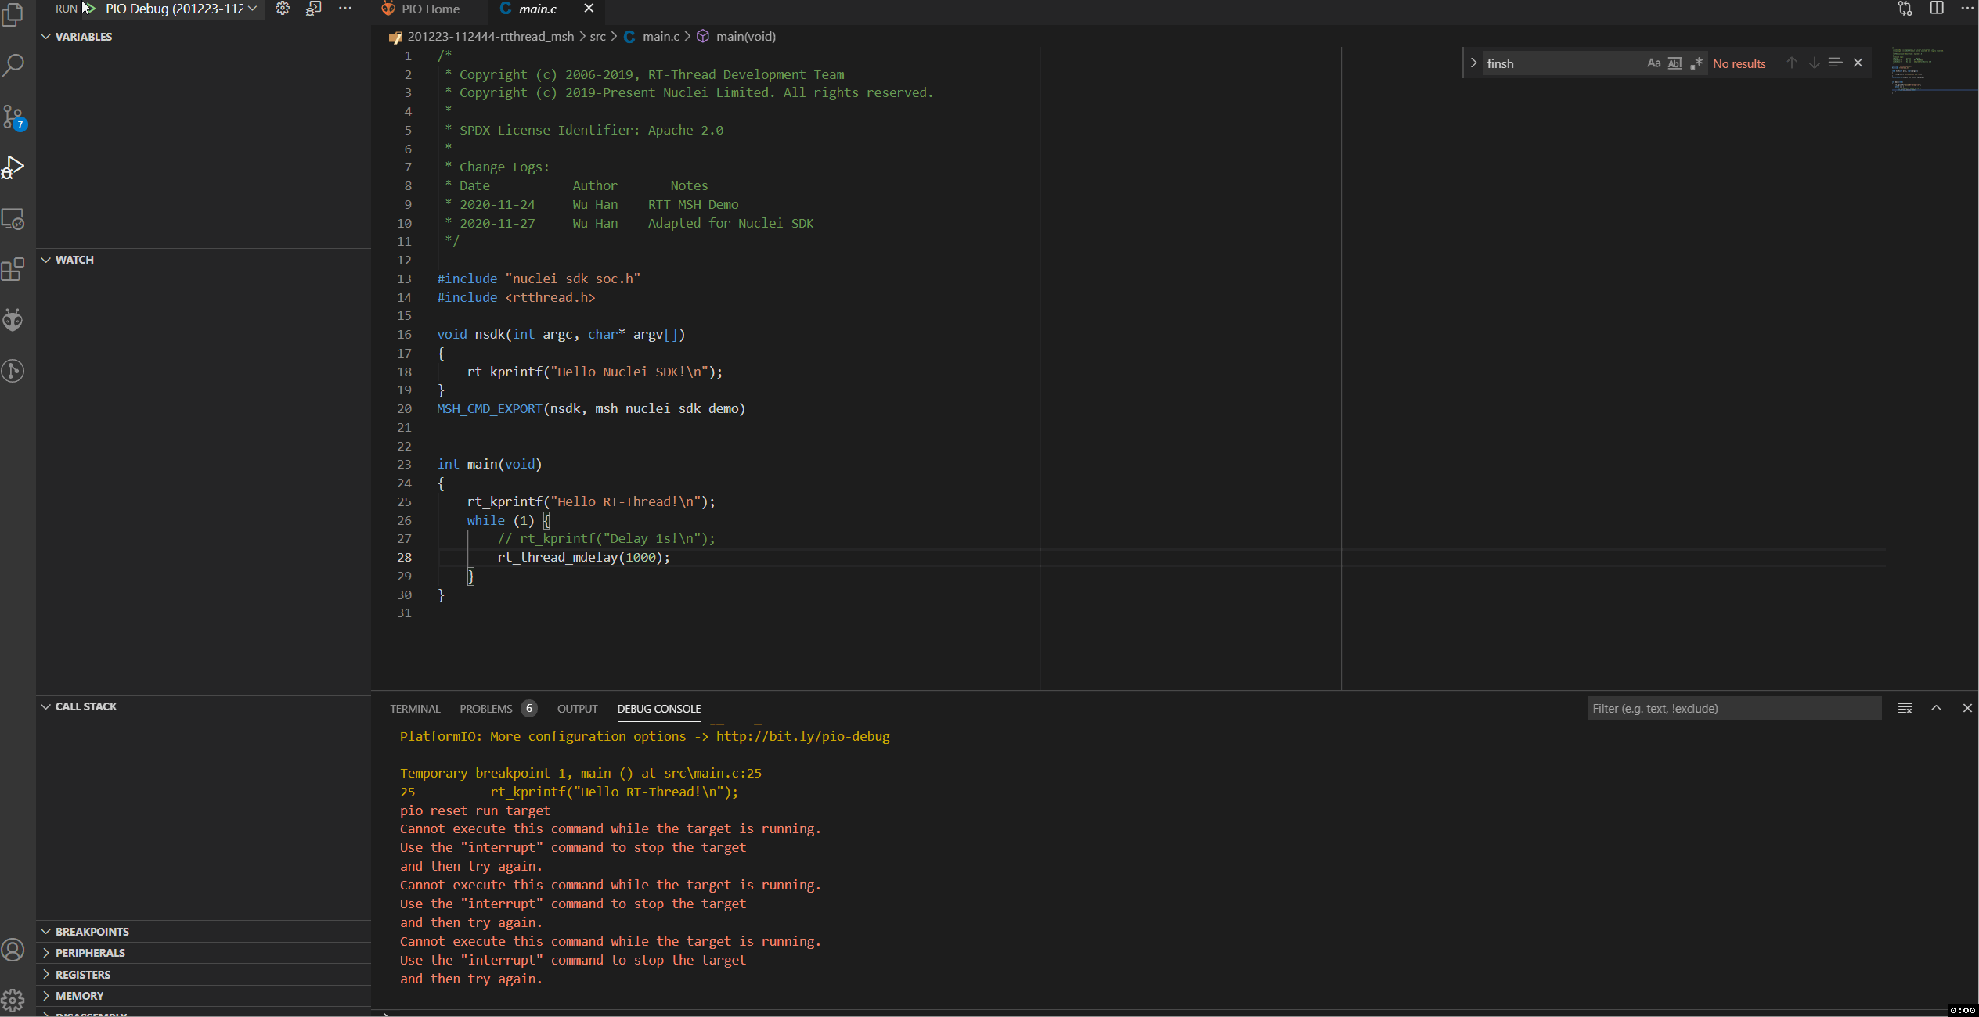The height and width of the screenshot is (1017, 1979).
Task: Go to previous match in find widget
Action: [x=1791, y=63]
